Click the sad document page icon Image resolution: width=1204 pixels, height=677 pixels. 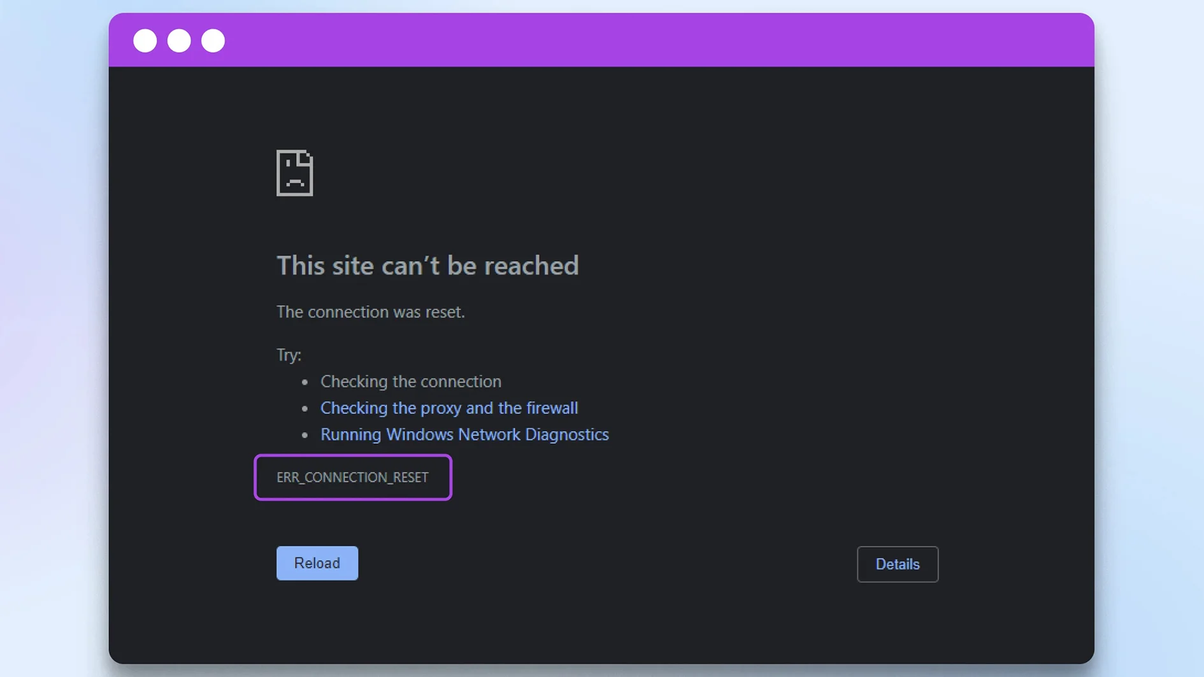[294, 173]
